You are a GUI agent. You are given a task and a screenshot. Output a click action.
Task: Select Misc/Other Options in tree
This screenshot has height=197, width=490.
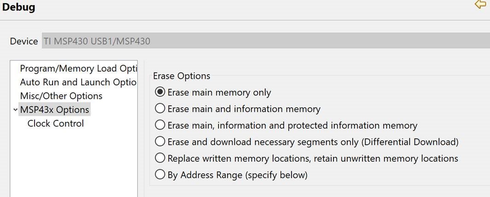pos(61,96)
